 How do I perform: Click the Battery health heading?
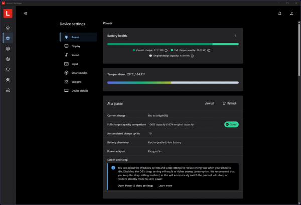click(117, 36)
